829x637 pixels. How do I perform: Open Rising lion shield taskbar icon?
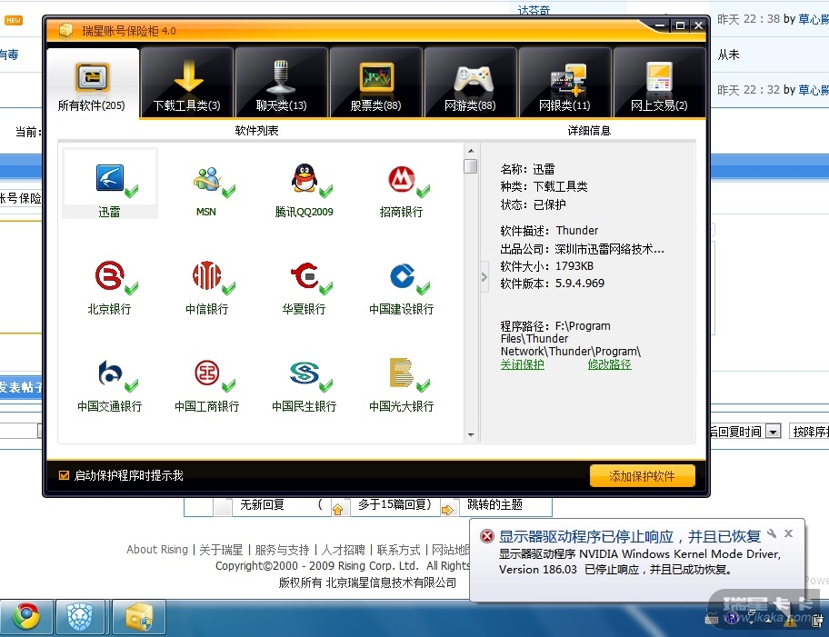click(x=80, y=616)
